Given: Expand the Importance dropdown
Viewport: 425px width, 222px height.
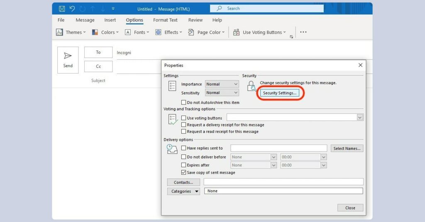Looking at the screenshot, I should [x=222, y=84].
